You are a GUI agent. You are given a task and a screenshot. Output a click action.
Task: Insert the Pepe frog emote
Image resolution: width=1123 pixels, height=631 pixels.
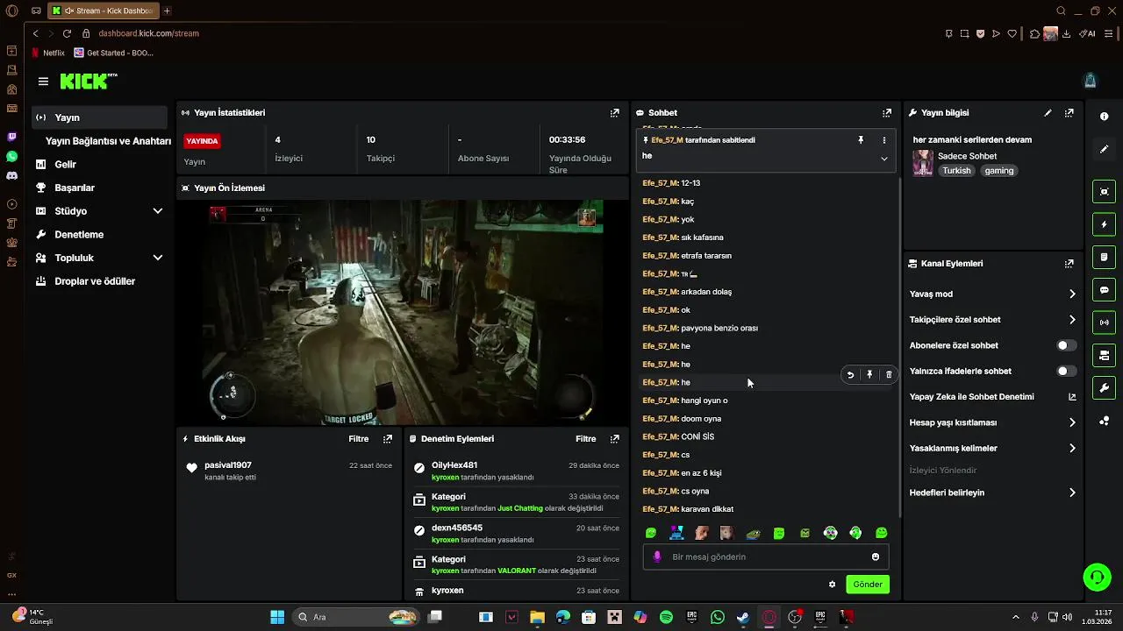[x=753, y=533]
